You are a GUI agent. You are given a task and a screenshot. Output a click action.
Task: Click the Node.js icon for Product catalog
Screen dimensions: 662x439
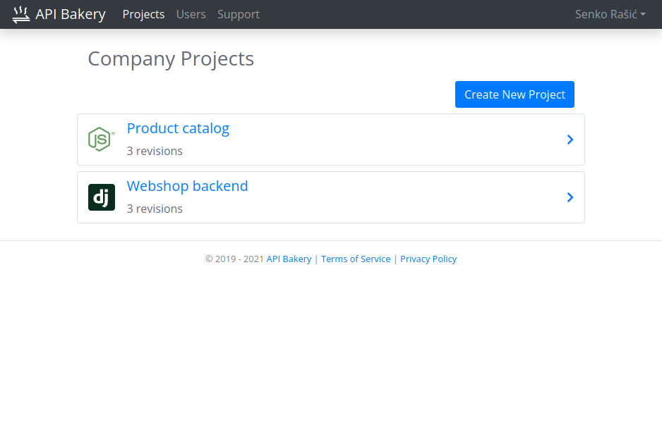(102, 139)
